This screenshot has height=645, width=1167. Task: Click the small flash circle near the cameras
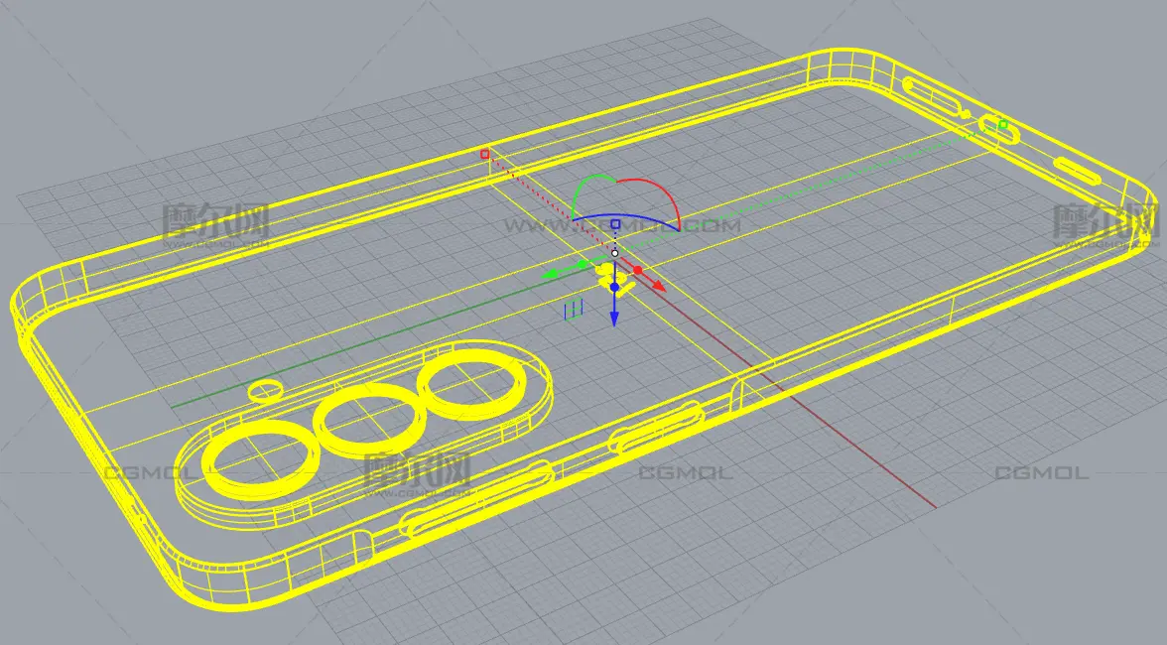(265, 388)
